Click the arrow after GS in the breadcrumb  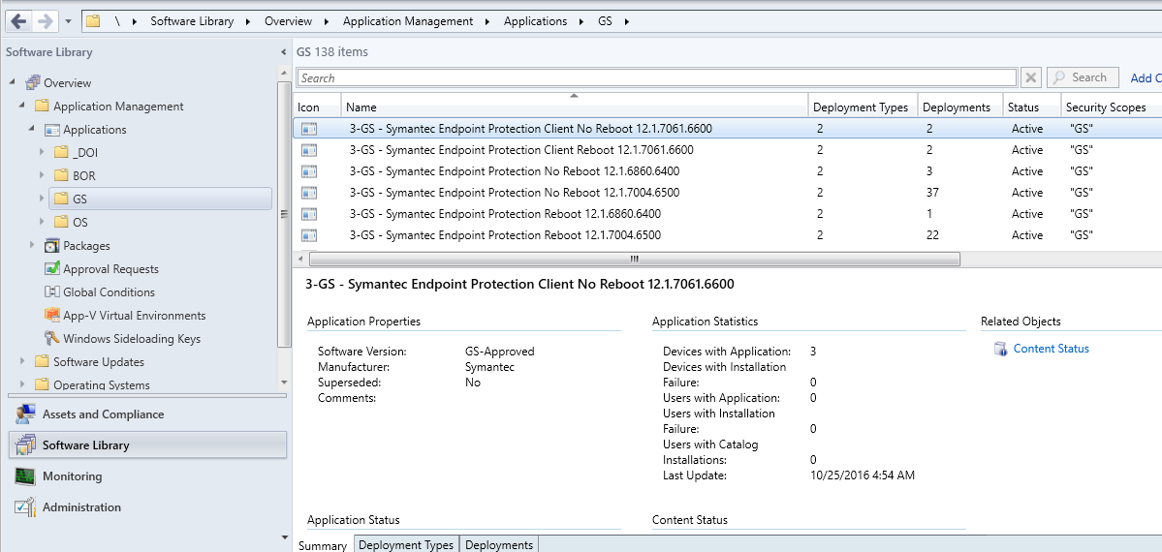627,21
